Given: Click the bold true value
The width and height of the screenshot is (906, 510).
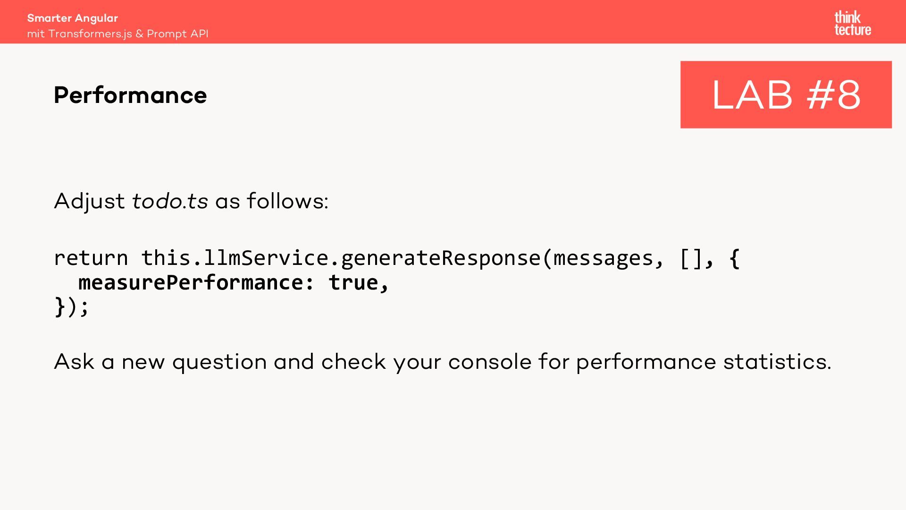Looking at the screenshot, I should tap(353, 283).
